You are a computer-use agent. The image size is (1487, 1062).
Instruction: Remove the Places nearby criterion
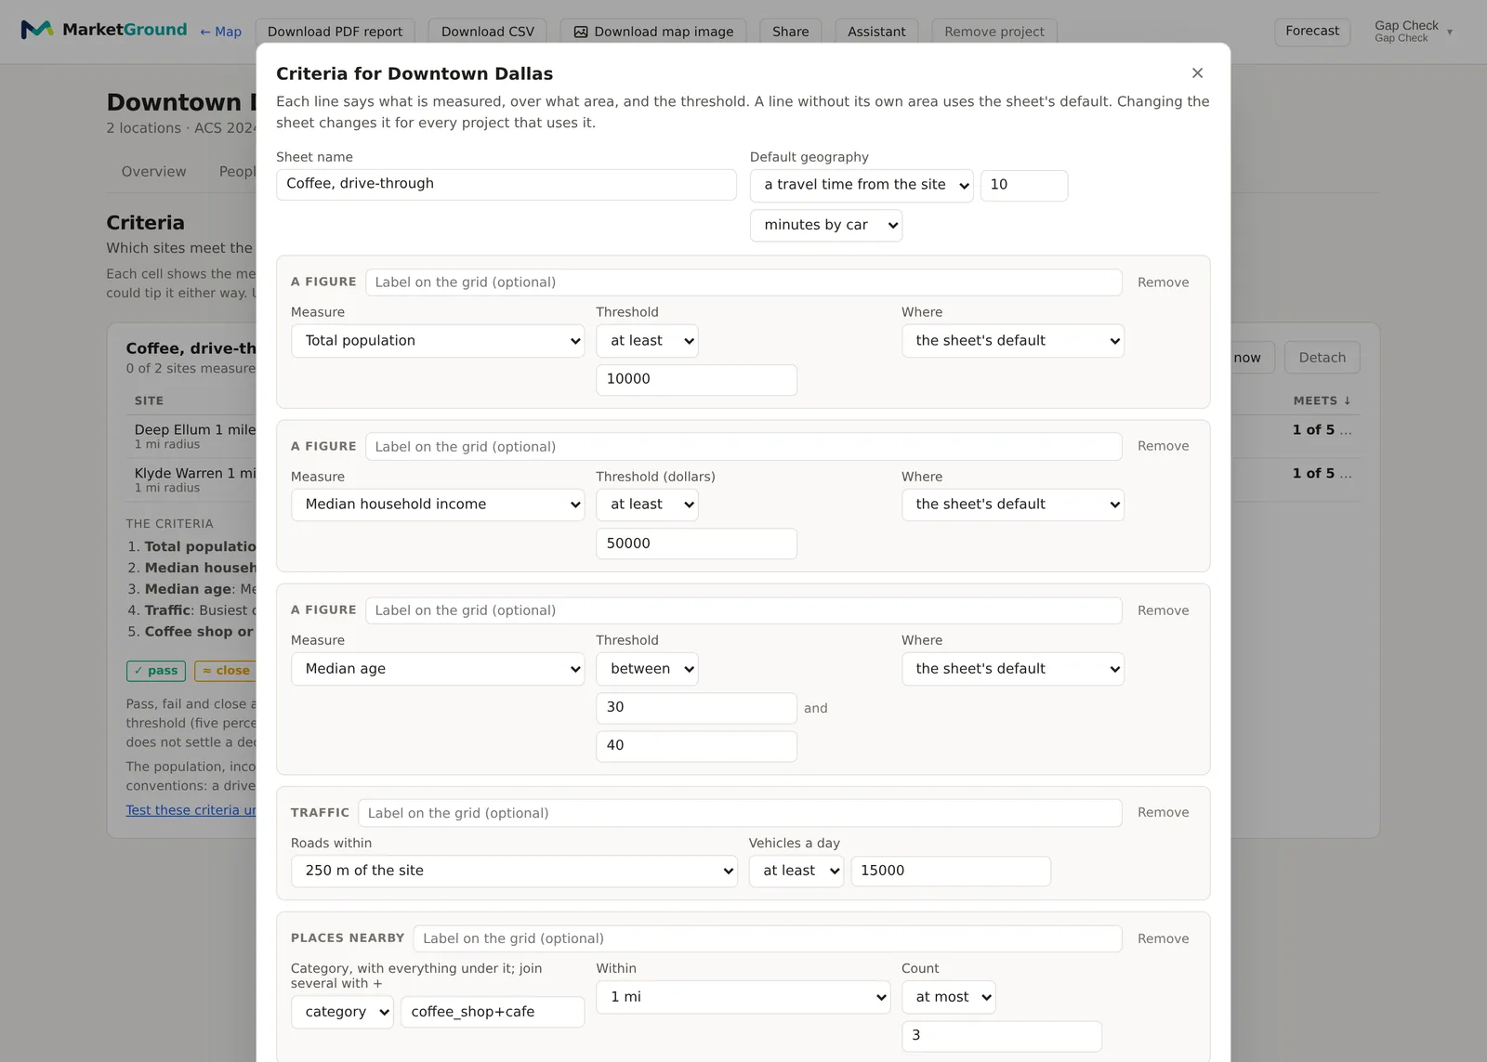[1163, 938]
